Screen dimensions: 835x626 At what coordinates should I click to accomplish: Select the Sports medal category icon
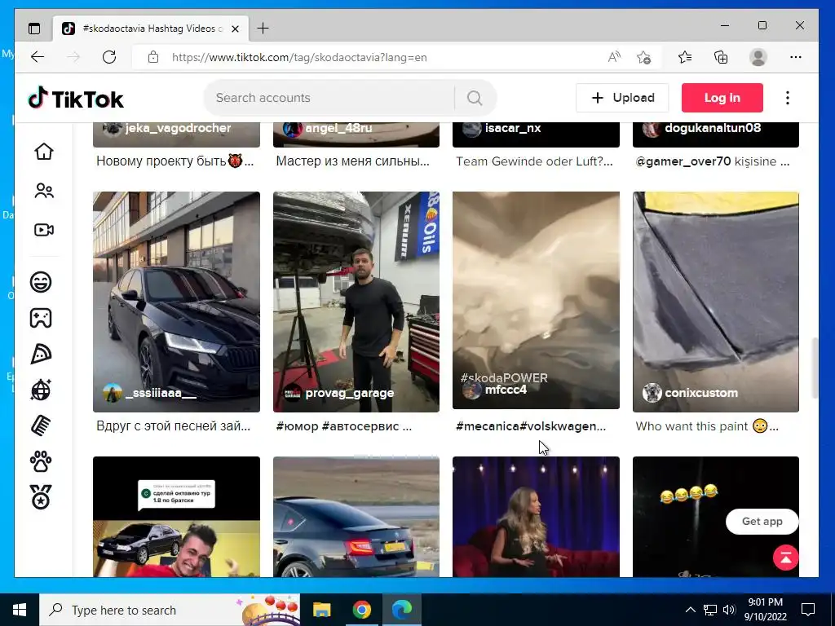click(x=41, y=497)
